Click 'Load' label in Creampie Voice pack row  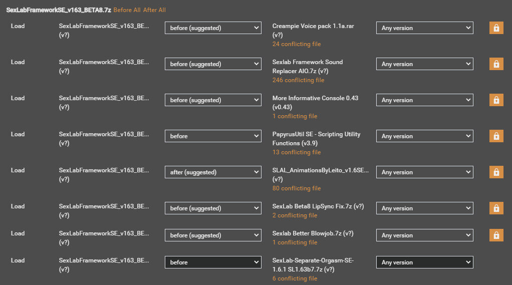(x=18, y=26)
